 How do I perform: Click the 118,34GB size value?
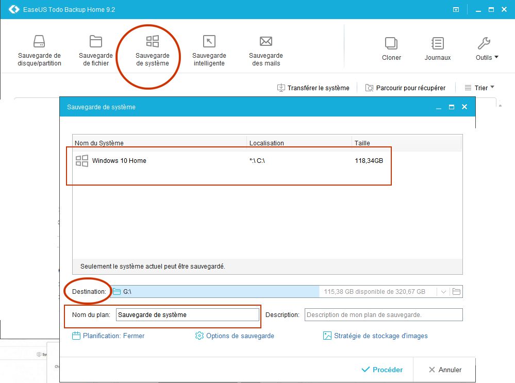(369, 161)
